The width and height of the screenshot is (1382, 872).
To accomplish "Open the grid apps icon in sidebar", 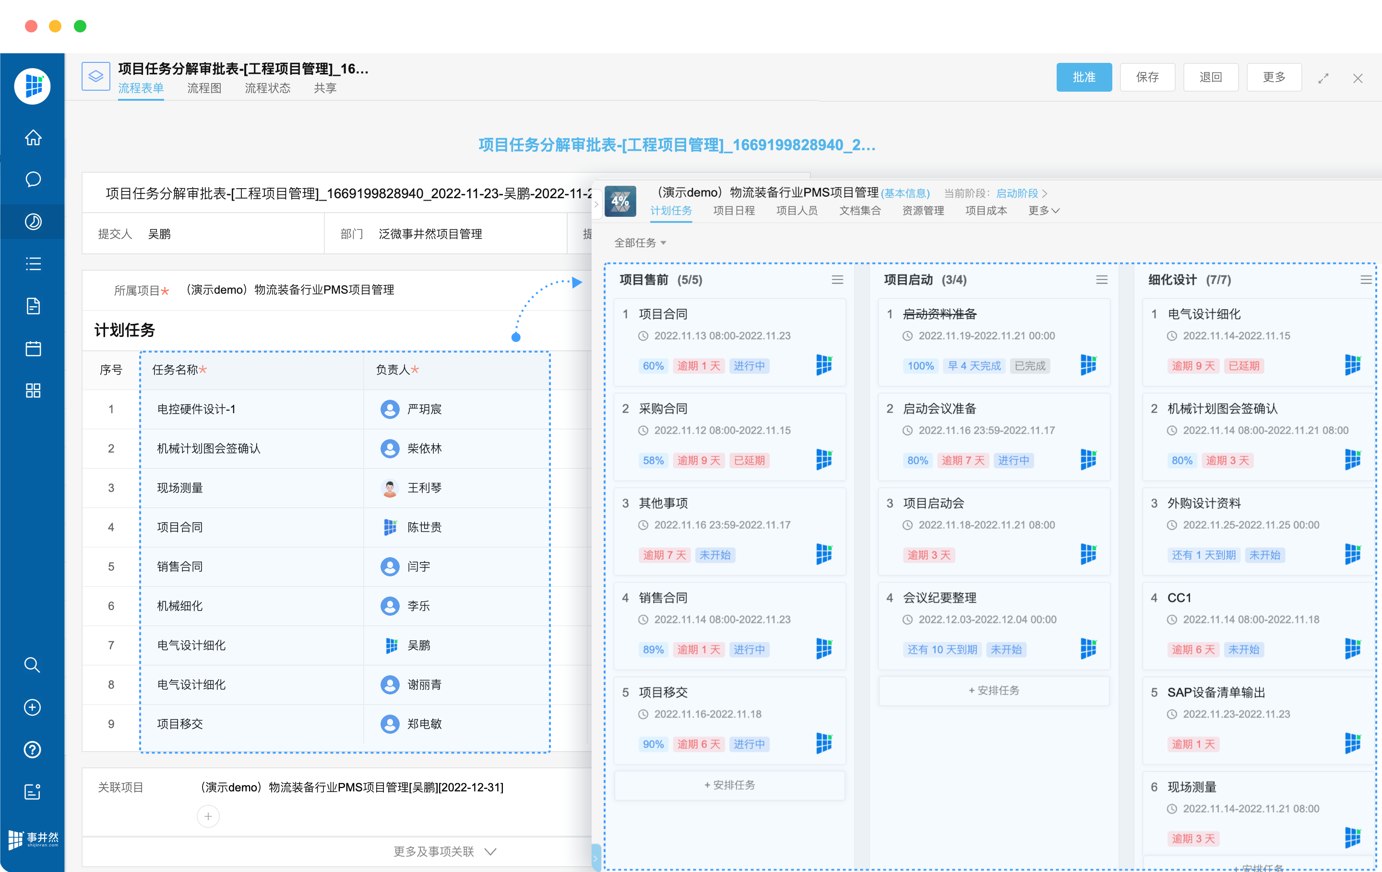I will coord(33,391).
